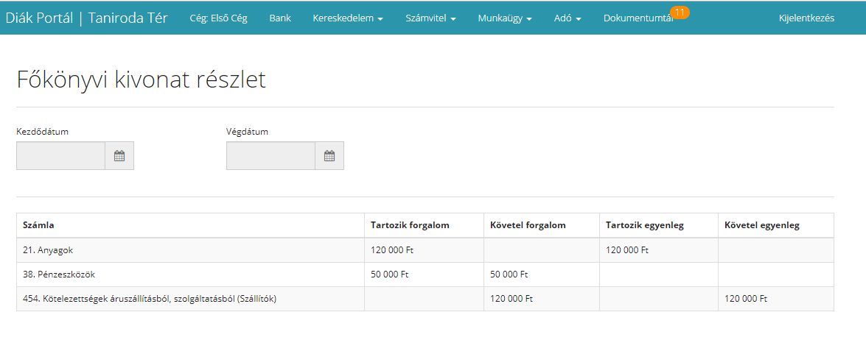This screenshot has width=866, height=340.
Task: Open the Végdátum calendar picker icon
Action: click(x=329, y=156)
